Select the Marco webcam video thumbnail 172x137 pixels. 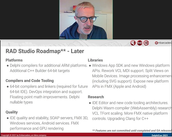click(86, 19)
